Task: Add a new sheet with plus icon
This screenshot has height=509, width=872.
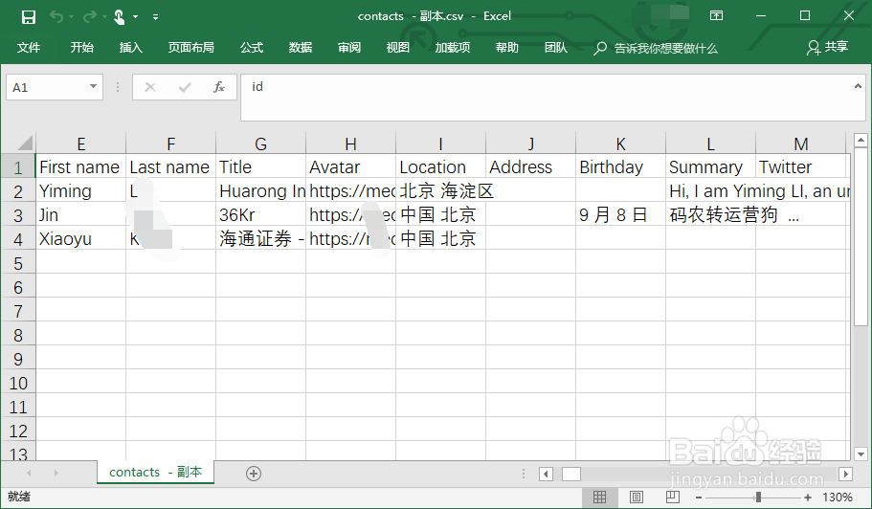Action: click(254, 474)
